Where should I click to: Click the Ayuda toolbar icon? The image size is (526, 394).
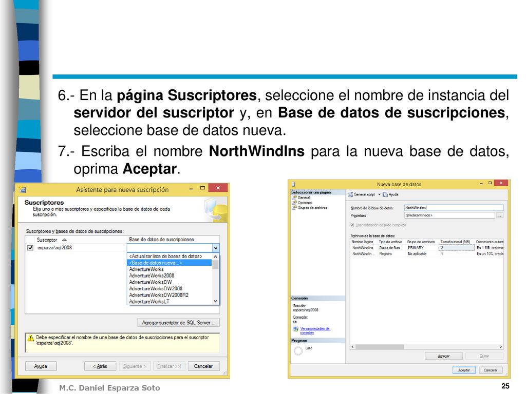pos(385,194)
